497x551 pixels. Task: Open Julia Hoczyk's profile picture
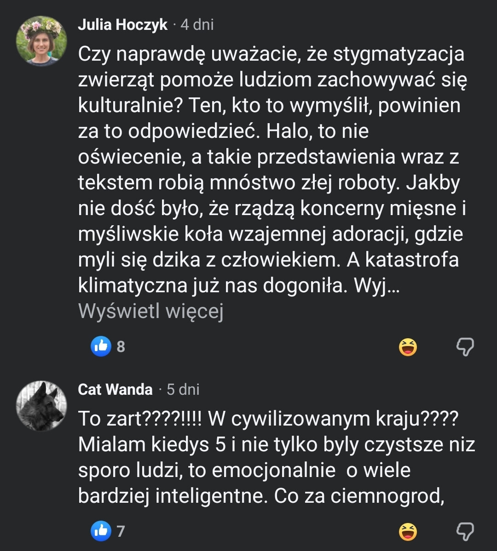pyautogui.click(x=41, y=41)
